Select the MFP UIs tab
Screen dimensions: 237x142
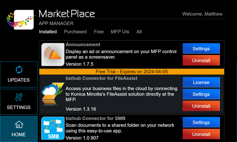coord(120,32)
